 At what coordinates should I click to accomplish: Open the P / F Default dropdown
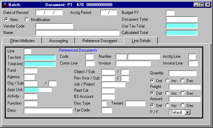[187, 112]
